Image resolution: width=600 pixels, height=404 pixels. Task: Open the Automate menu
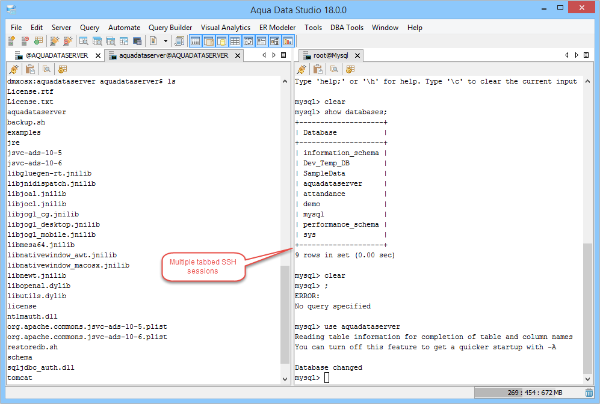[124, 28]
